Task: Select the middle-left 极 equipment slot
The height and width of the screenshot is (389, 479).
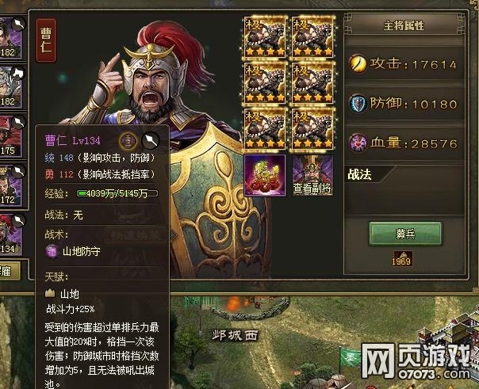Action: pos(265,83)
